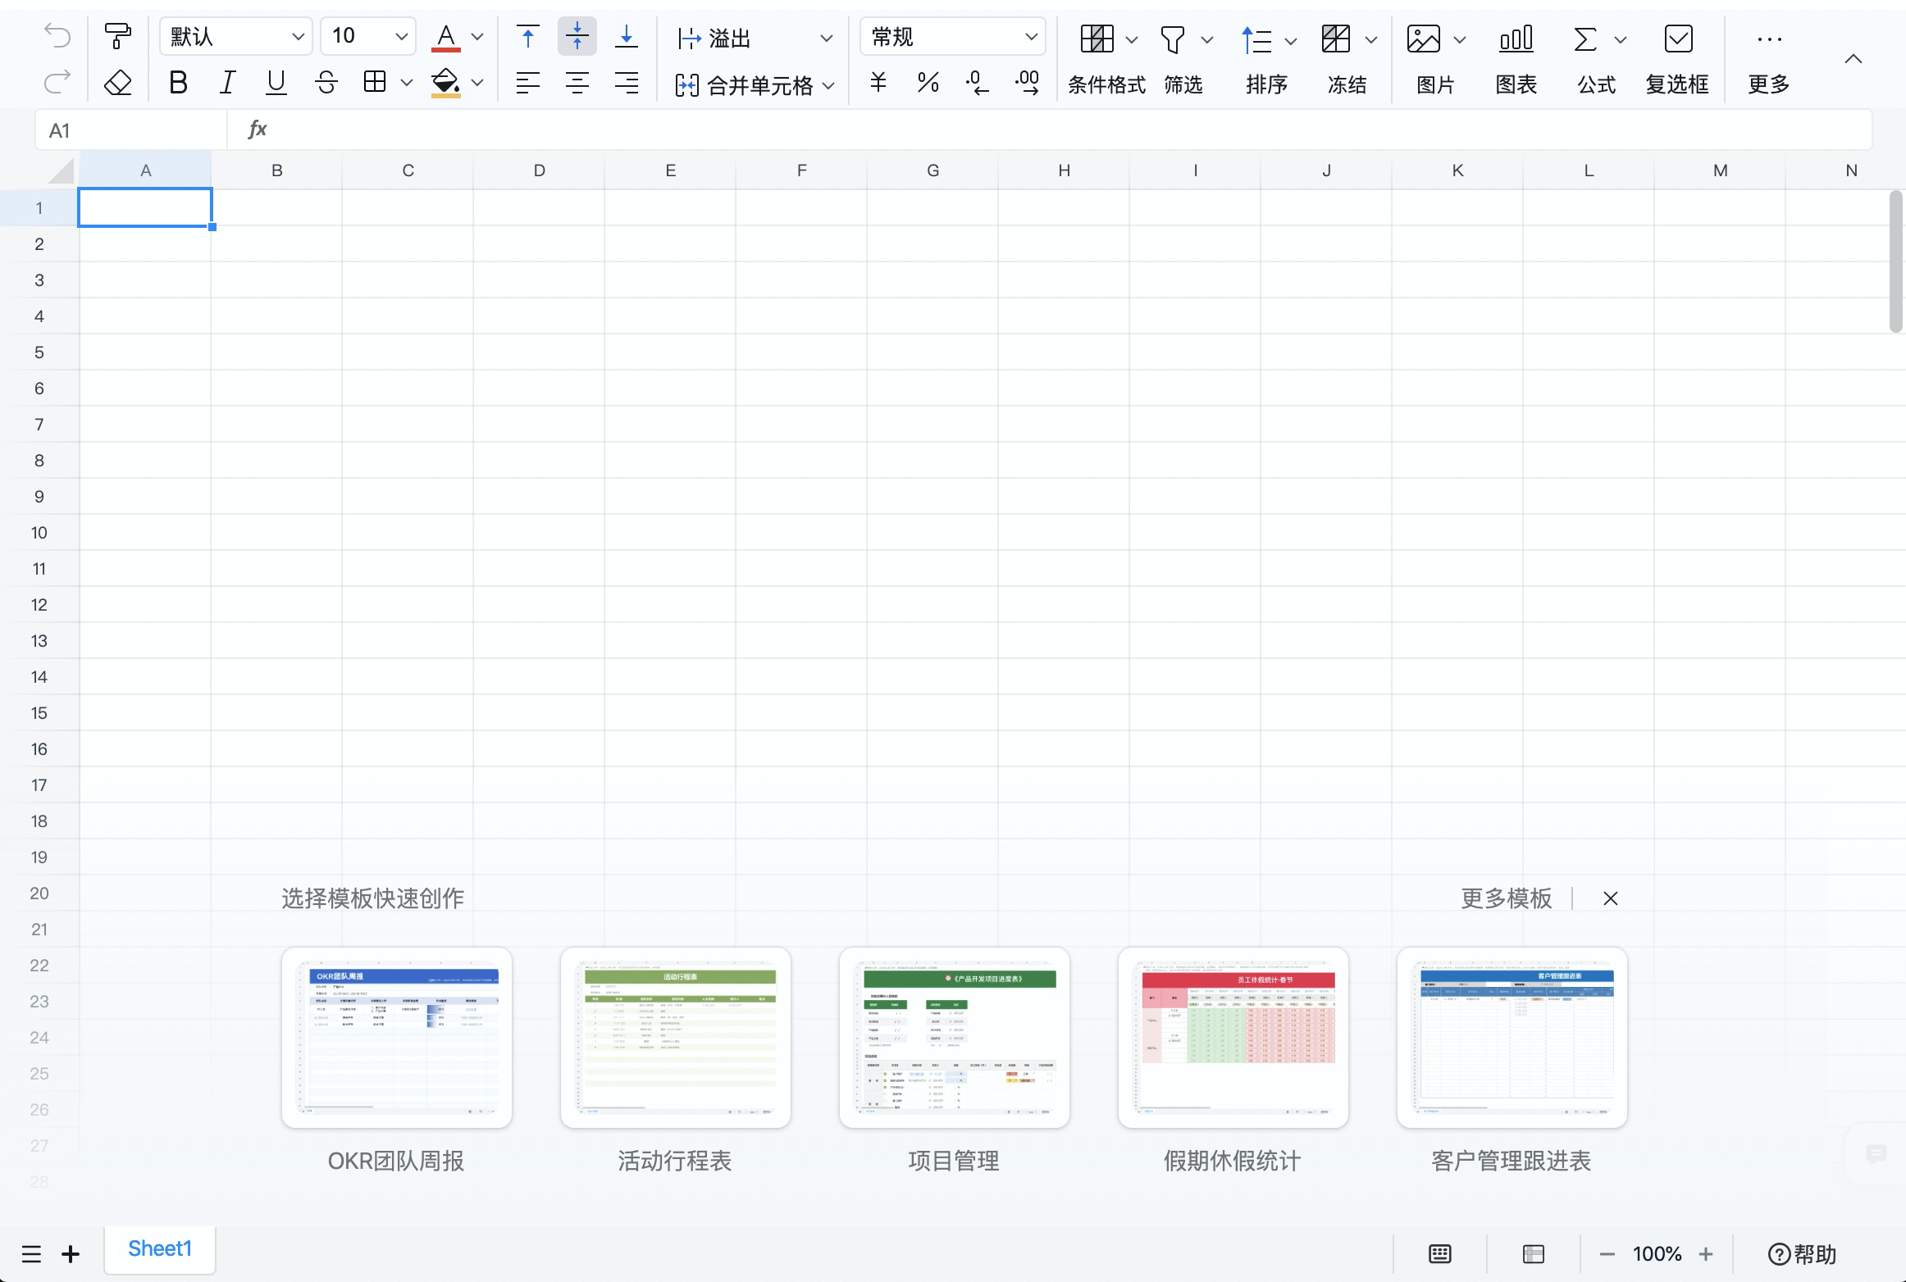This screenshot has height=1282, width=1906.
Task: Switch to the Sheet1 tab
Action: tap(160, 1249)
